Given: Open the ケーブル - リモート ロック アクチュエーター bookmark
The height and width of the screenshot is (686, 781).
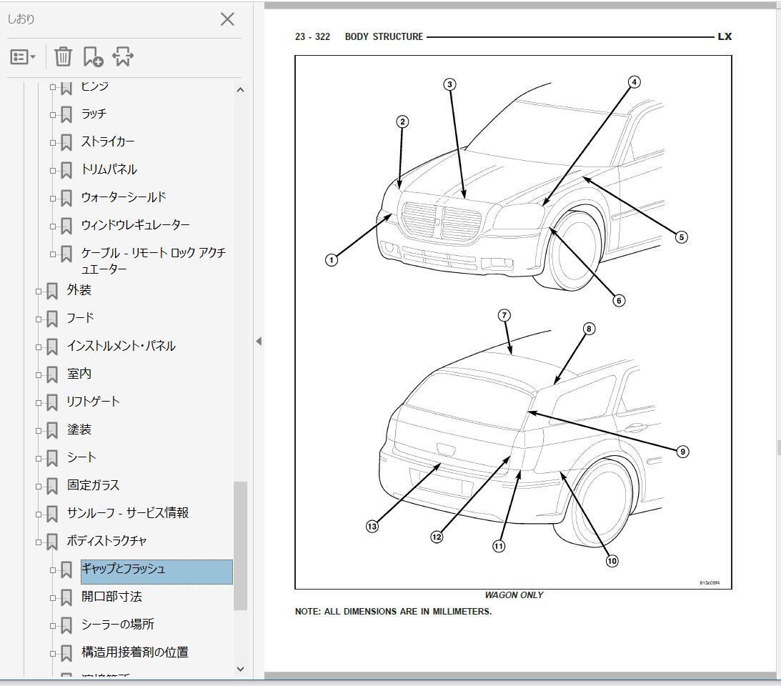Looking at the screenshot, I should pyautogui.click(x=154, y=261).
